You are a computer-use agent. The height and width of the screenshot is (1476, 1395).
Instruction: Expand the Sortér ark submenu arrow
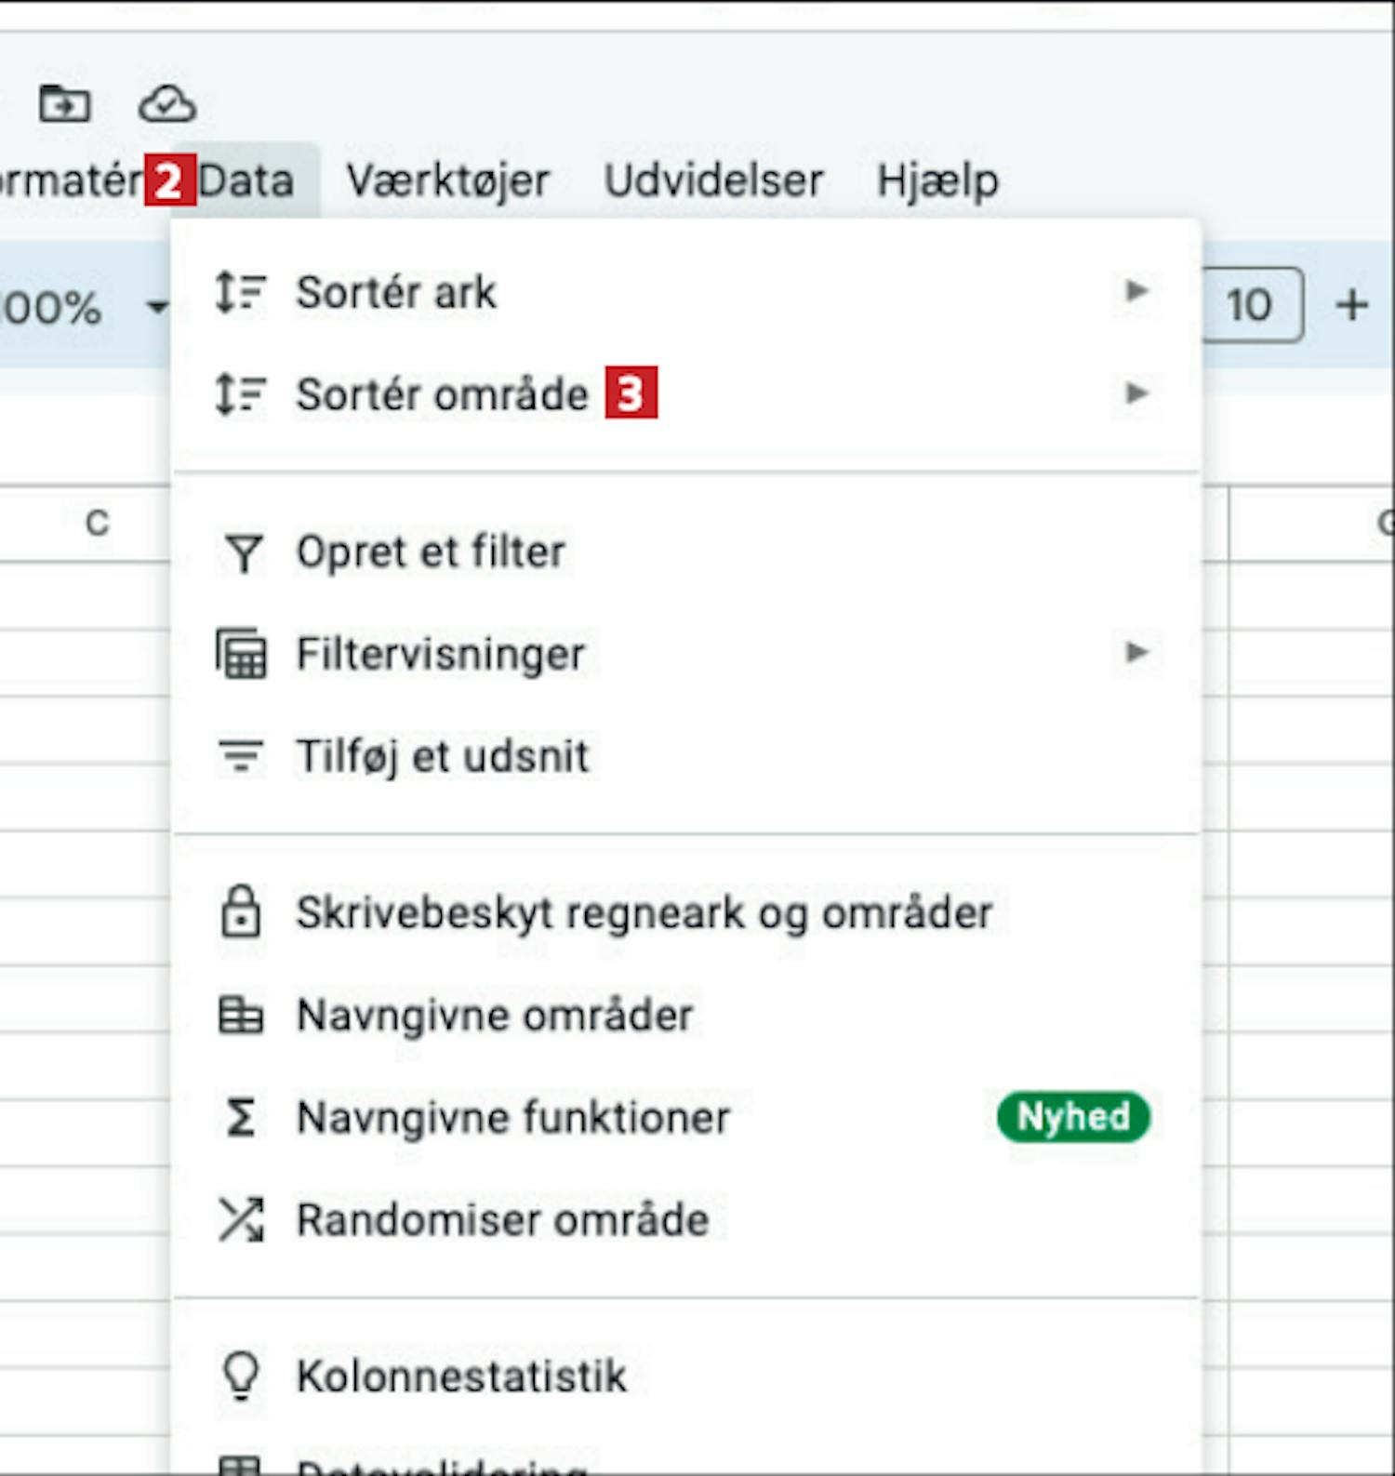[x=1136, y=291]
